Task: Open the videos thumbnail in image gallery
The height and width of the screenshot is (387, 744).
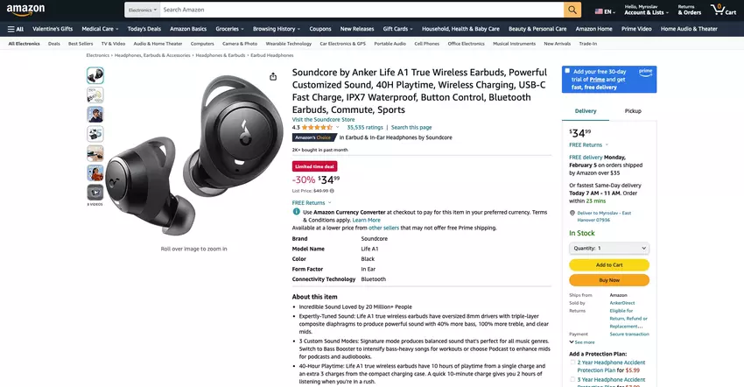Action: click(95, 192)
